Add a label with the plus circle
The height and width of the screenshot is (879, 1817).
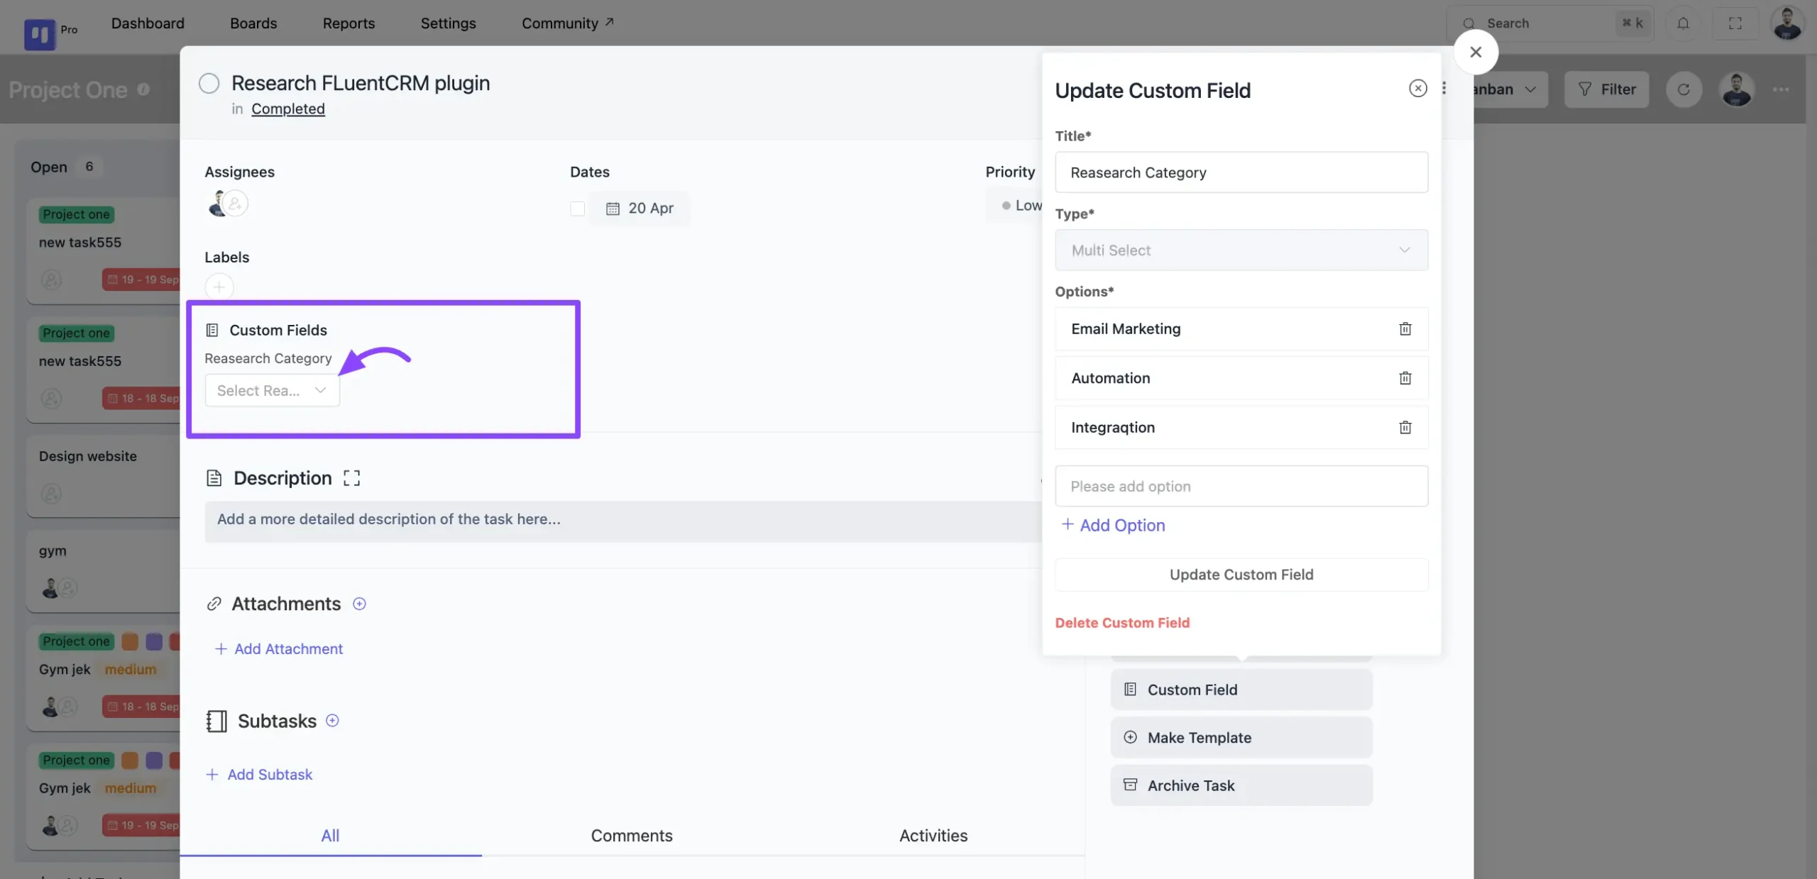(x=219, y=287)
